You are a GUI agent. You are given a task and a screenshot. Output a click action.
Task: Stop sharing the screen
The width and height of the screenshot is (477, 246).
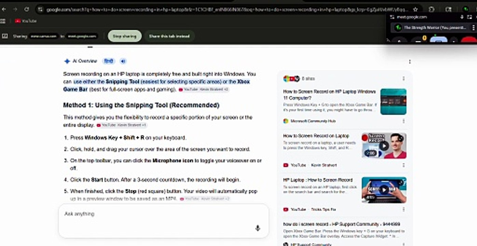tap(125, 36)
